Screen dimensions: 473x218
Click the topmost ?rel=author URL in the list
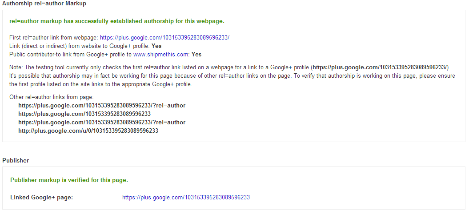coord(101,106)
